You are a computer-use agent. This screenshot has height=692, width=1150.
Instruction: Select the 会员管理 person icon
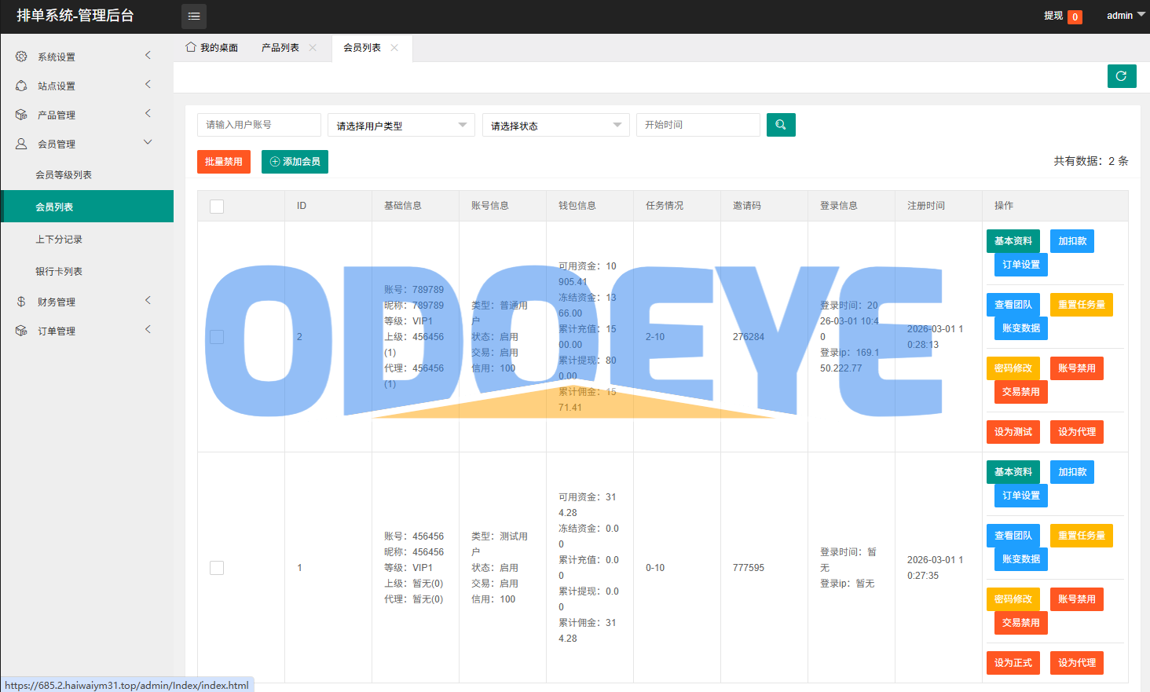tap(21, 142)
